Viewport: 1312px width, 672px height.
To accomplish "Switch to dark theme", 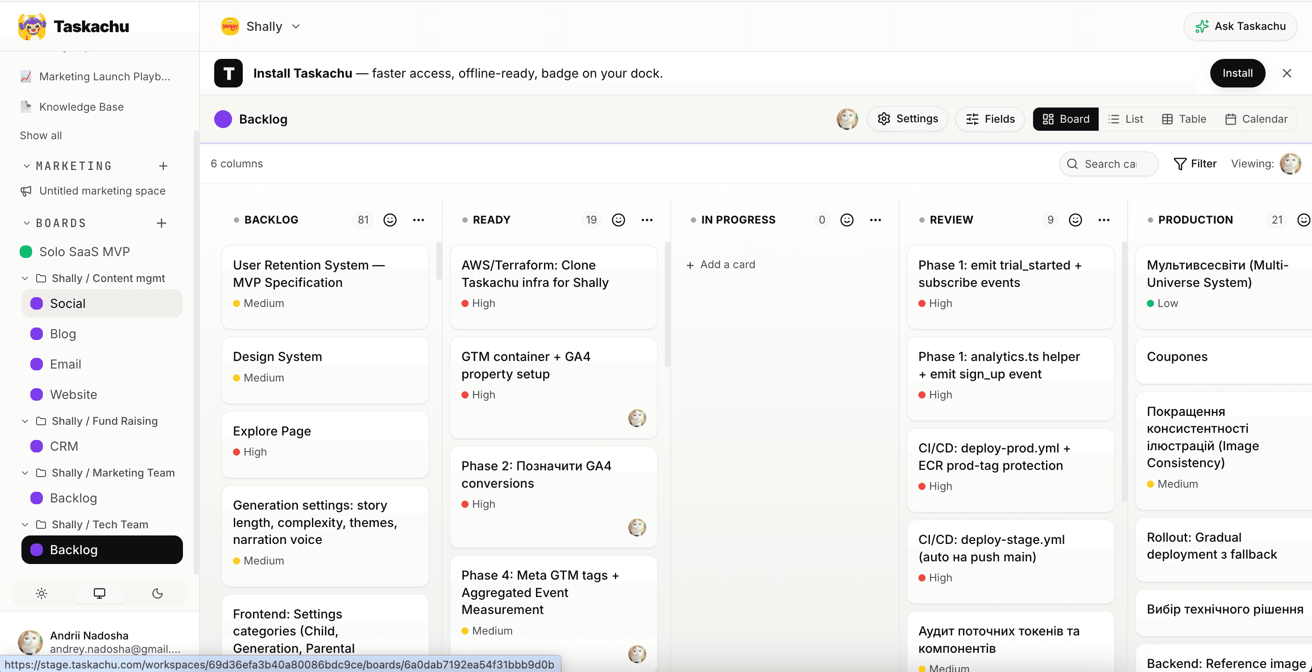I will (158, 593).
